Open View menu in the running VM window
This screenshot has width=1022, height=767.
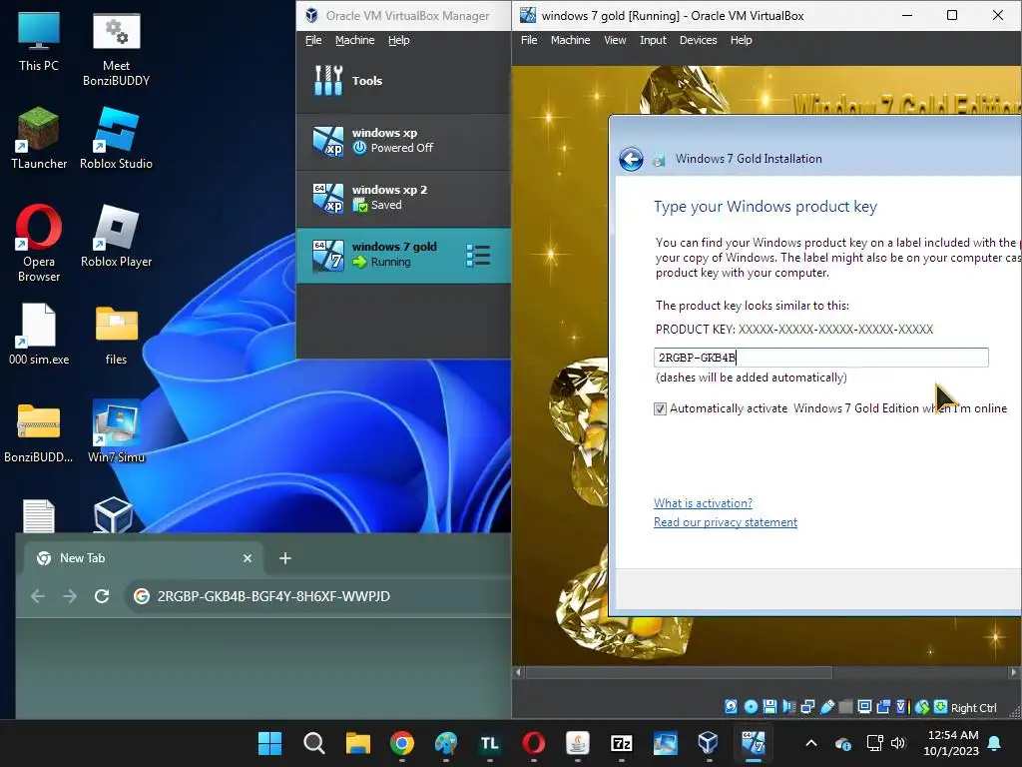[x=615, y=40]
